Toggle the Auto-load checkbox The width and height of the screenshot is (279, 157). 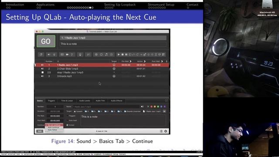coord(68,120)
